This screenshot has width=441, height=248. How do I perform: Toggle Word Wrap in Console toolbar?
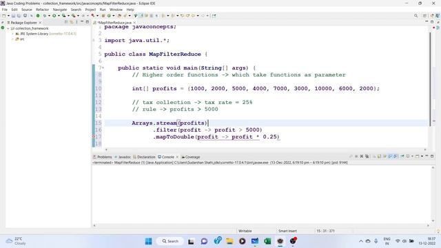click(384, 156)
